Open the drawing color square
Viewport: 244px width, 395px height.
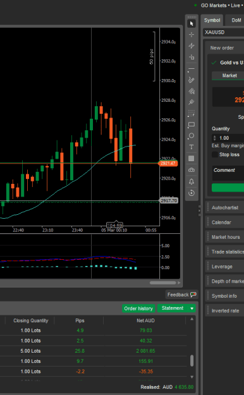(x=192, y=158)
